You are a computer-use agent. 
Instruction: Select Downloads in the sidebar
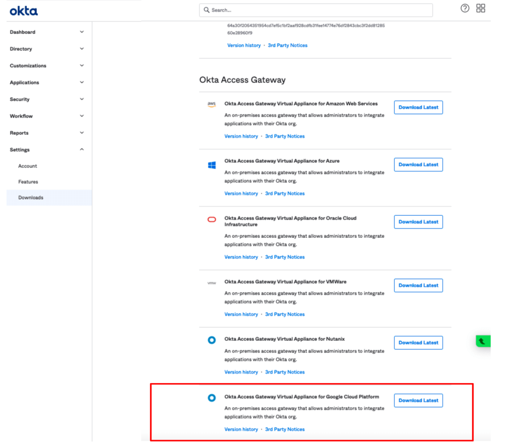coord(31,198)
